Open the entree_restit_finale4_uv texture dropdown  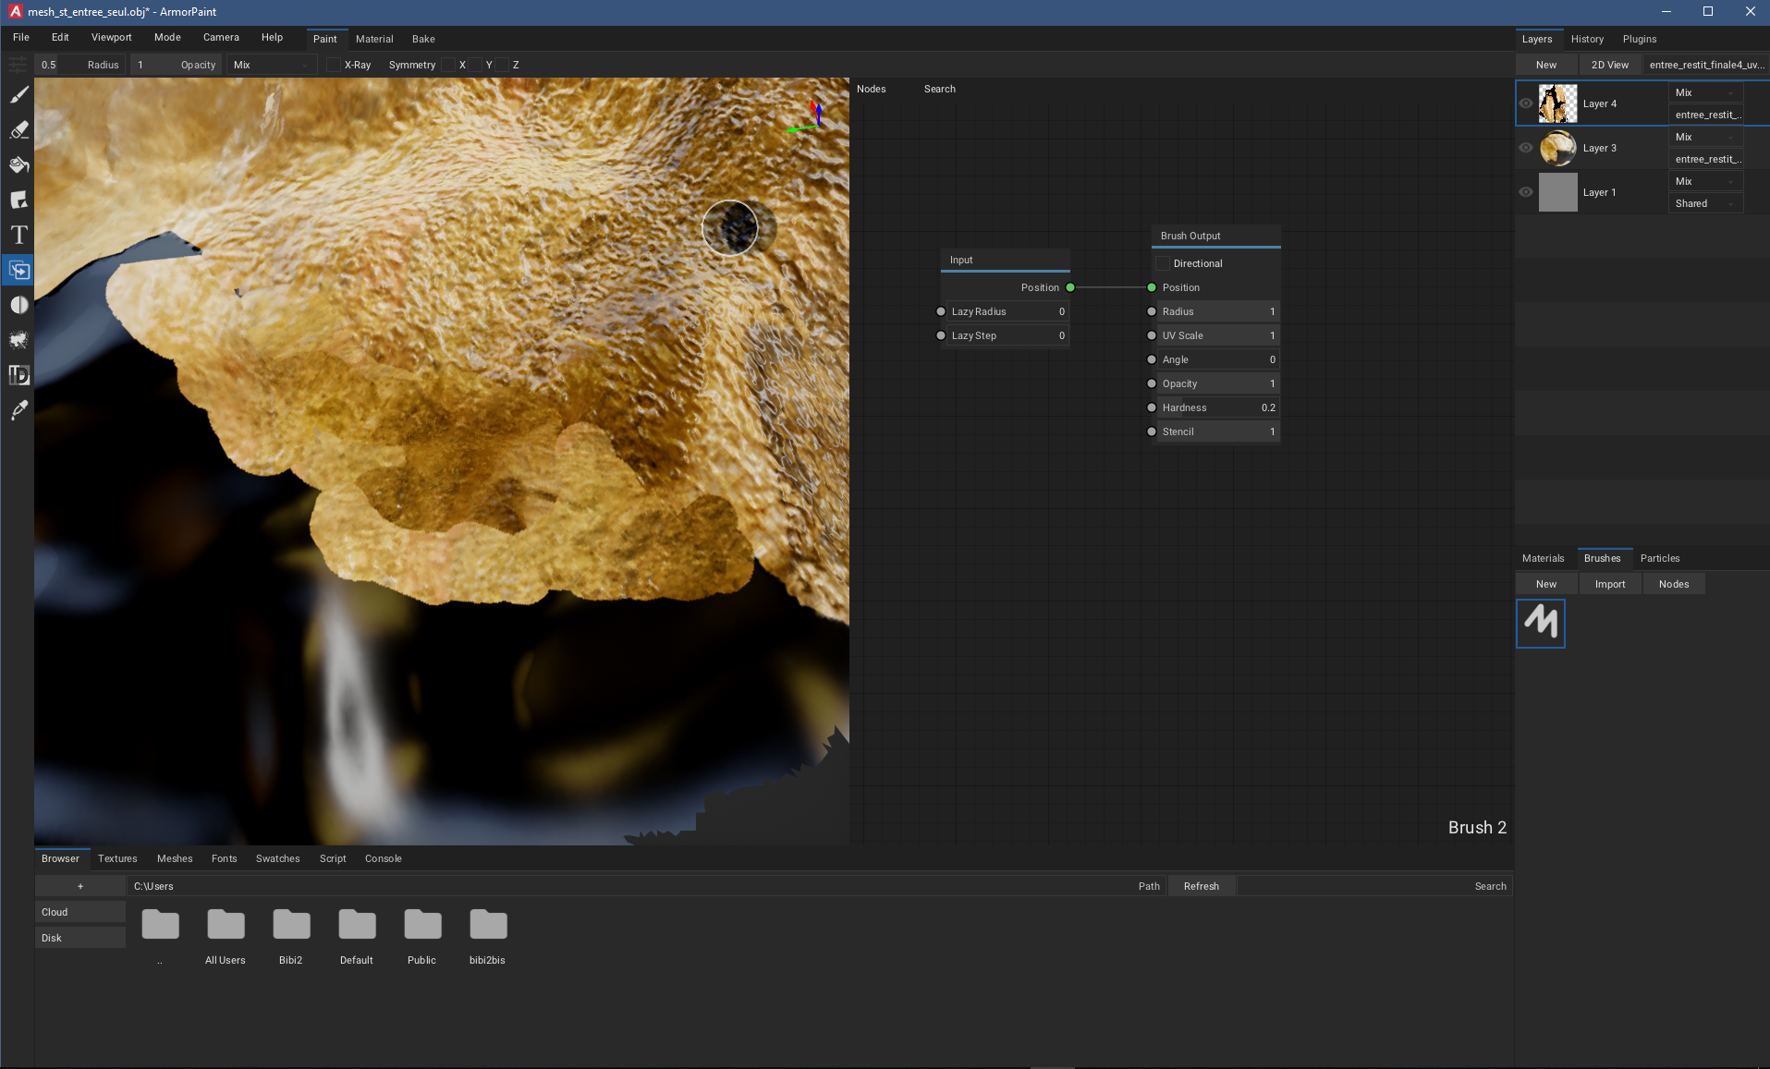click(x=1706, y=65)
